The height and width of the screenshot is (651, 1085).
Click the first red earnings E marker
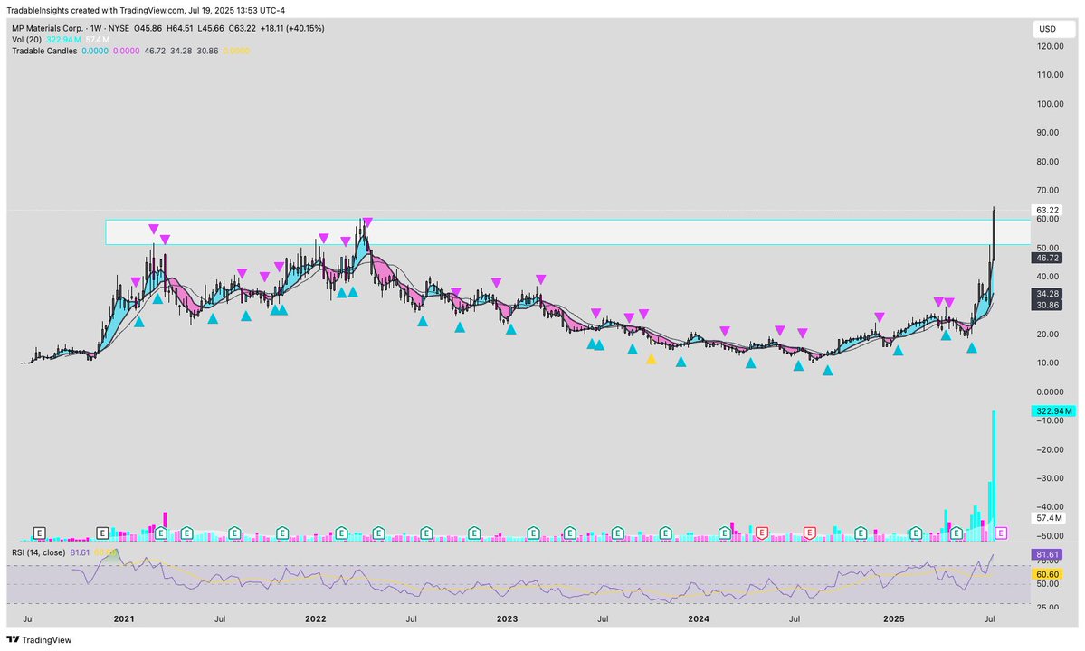coord(762,533)
